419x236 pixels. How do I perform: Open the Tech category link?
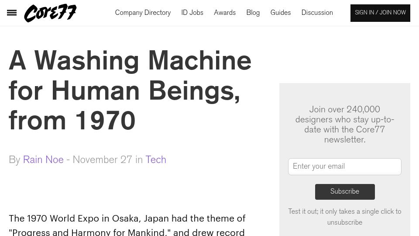tap(156, 160)
